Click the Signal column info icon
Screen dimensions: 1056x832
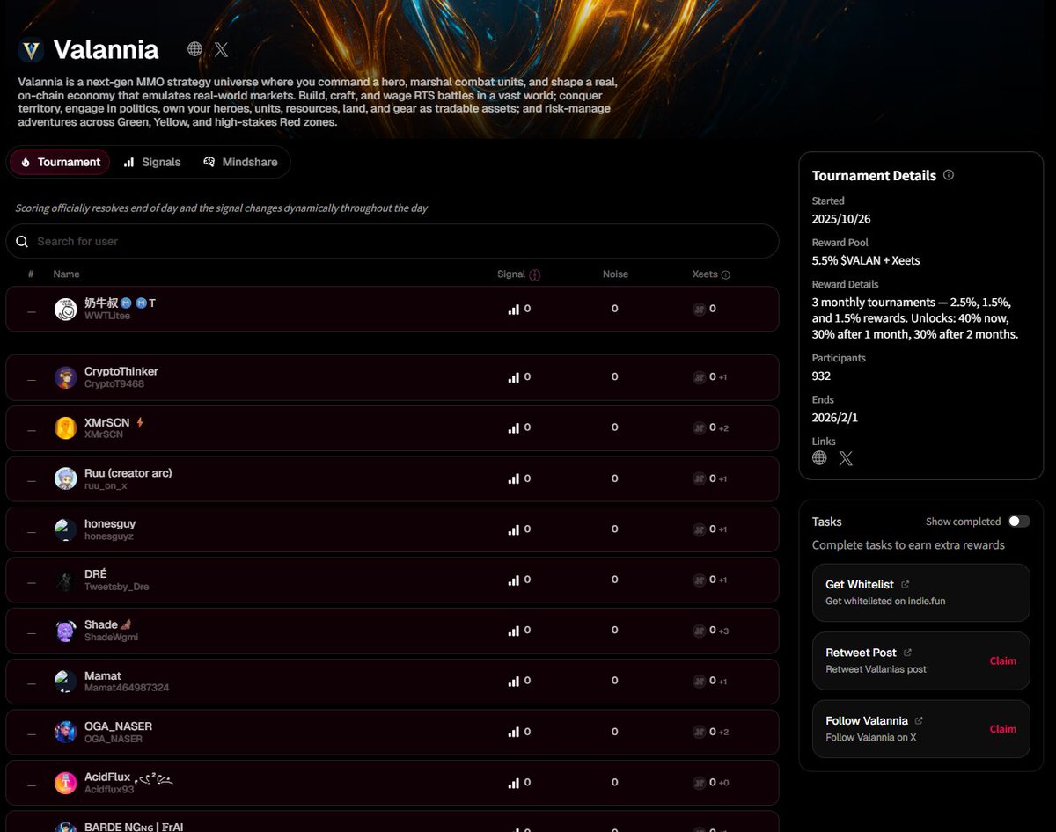[535, 274]
